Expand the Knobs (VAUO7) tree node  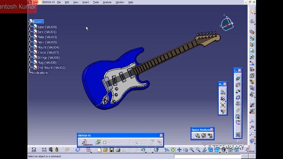pyautogui.click(x=30, y=52)
